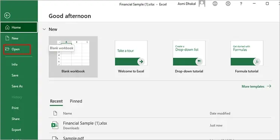Switch to the Pinned tab
The image size is (280, 140).
(76, 101)
